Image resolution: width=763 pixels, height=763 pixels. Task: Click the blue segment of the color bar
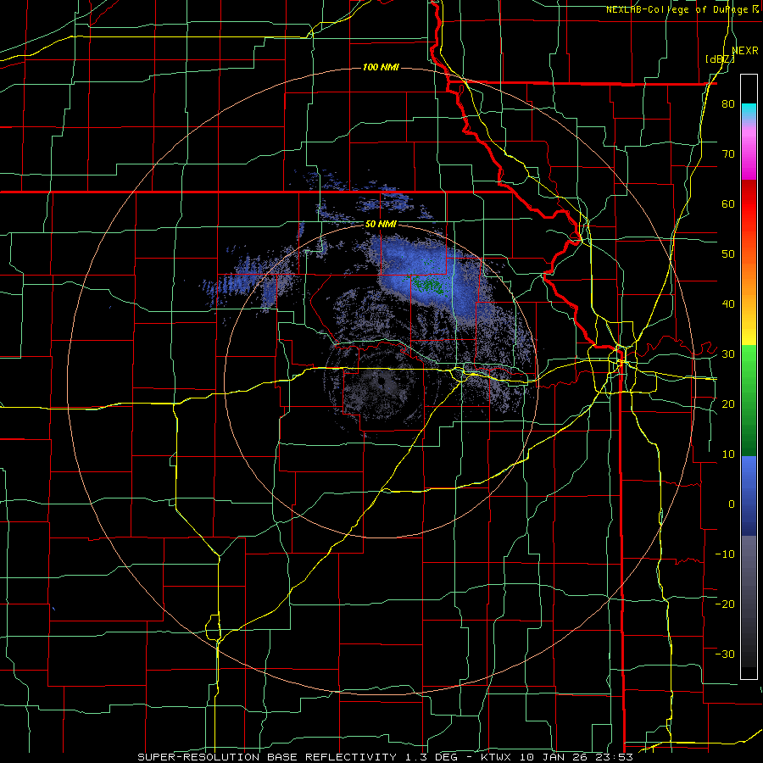coord(749,496)
